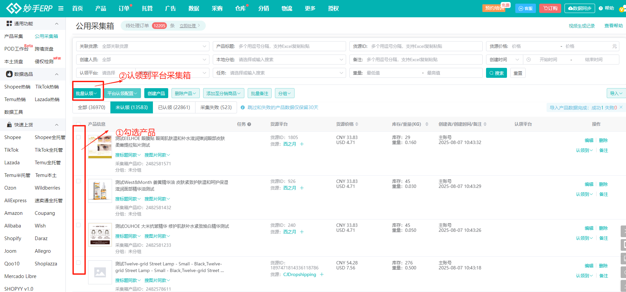Sort by 货源价格 column arrows
Screen dimensions: 626x292
pyautogui.click(x=357, y=124)
